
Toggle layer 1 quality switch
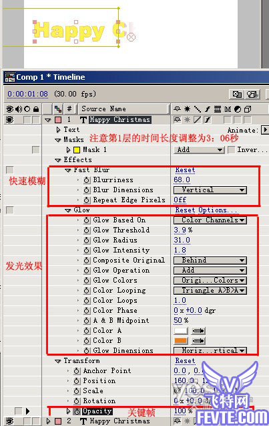(x=198, y=120)
